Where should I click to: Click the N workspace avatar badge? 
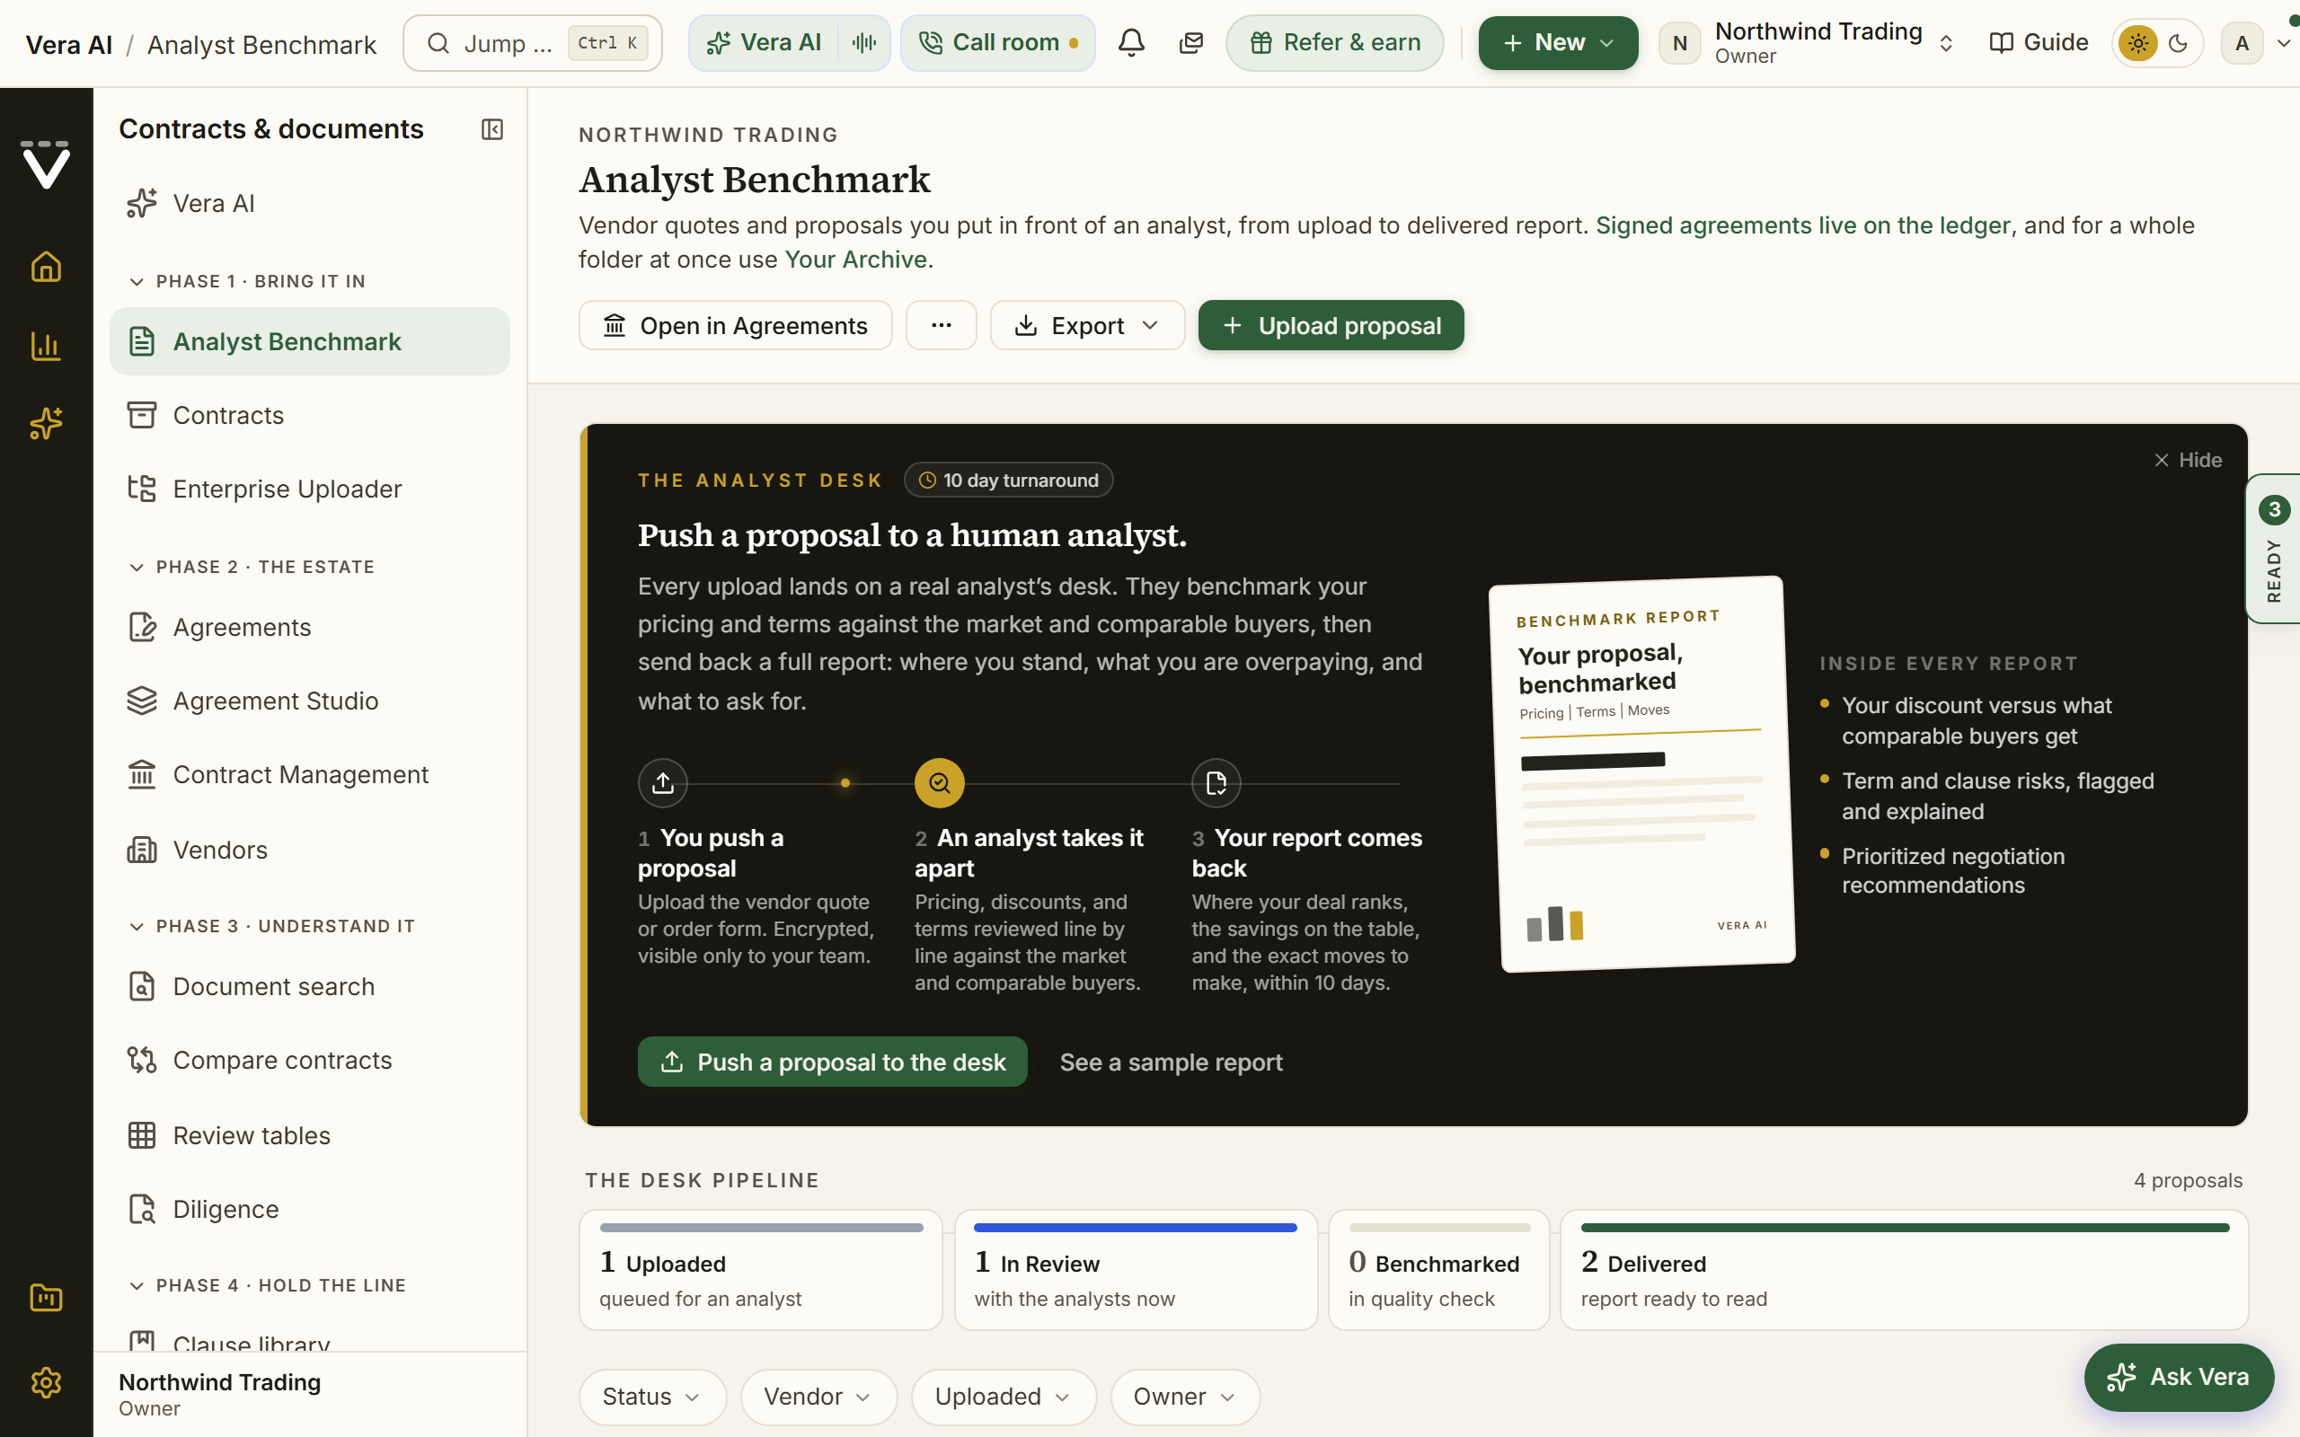tap(1679, 43)
